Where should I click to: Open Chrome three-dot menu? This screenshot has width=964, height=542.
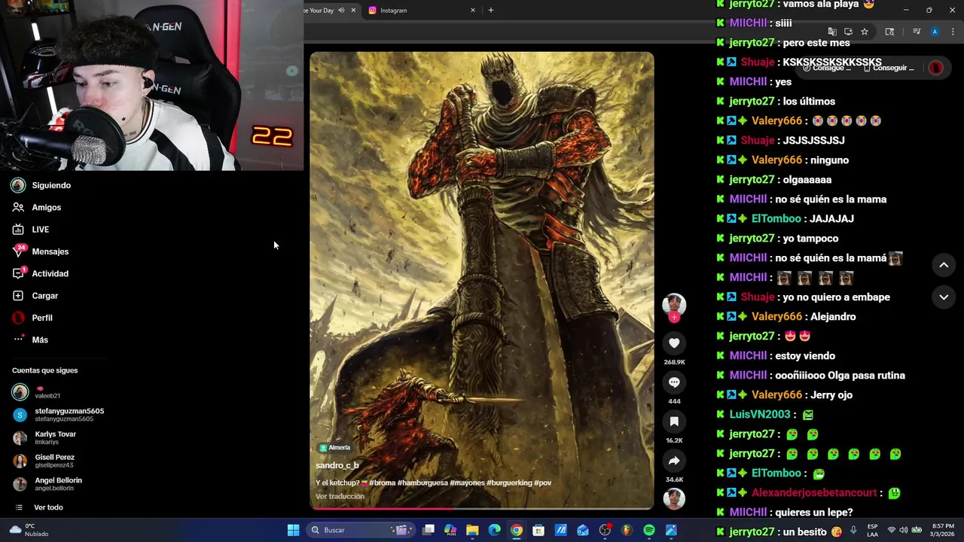point(953,32)
